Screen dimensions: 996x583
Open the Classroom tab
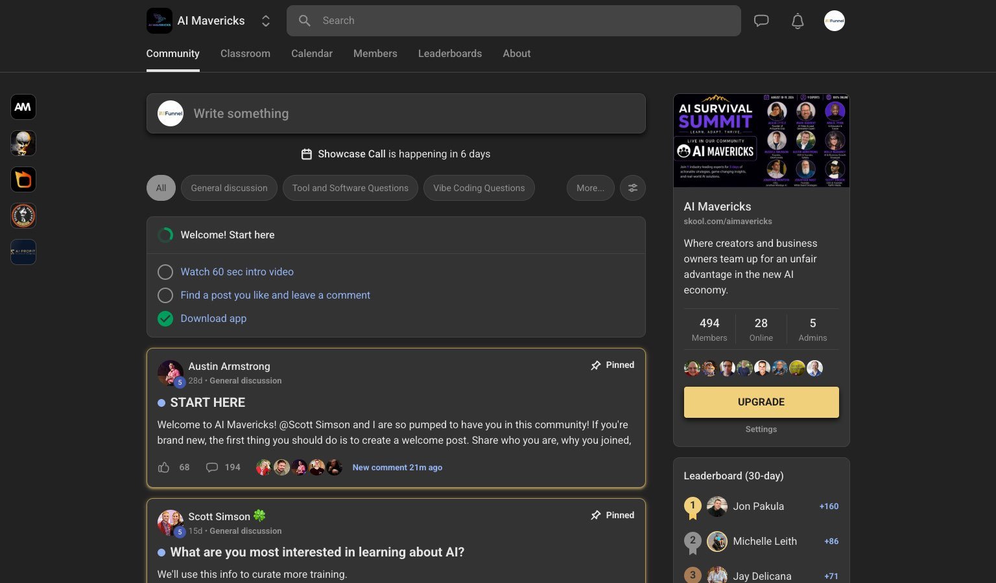(245, 54)
